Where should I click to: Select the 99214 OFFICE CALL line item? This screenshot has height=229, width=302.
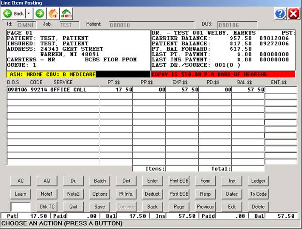[53, 89]
